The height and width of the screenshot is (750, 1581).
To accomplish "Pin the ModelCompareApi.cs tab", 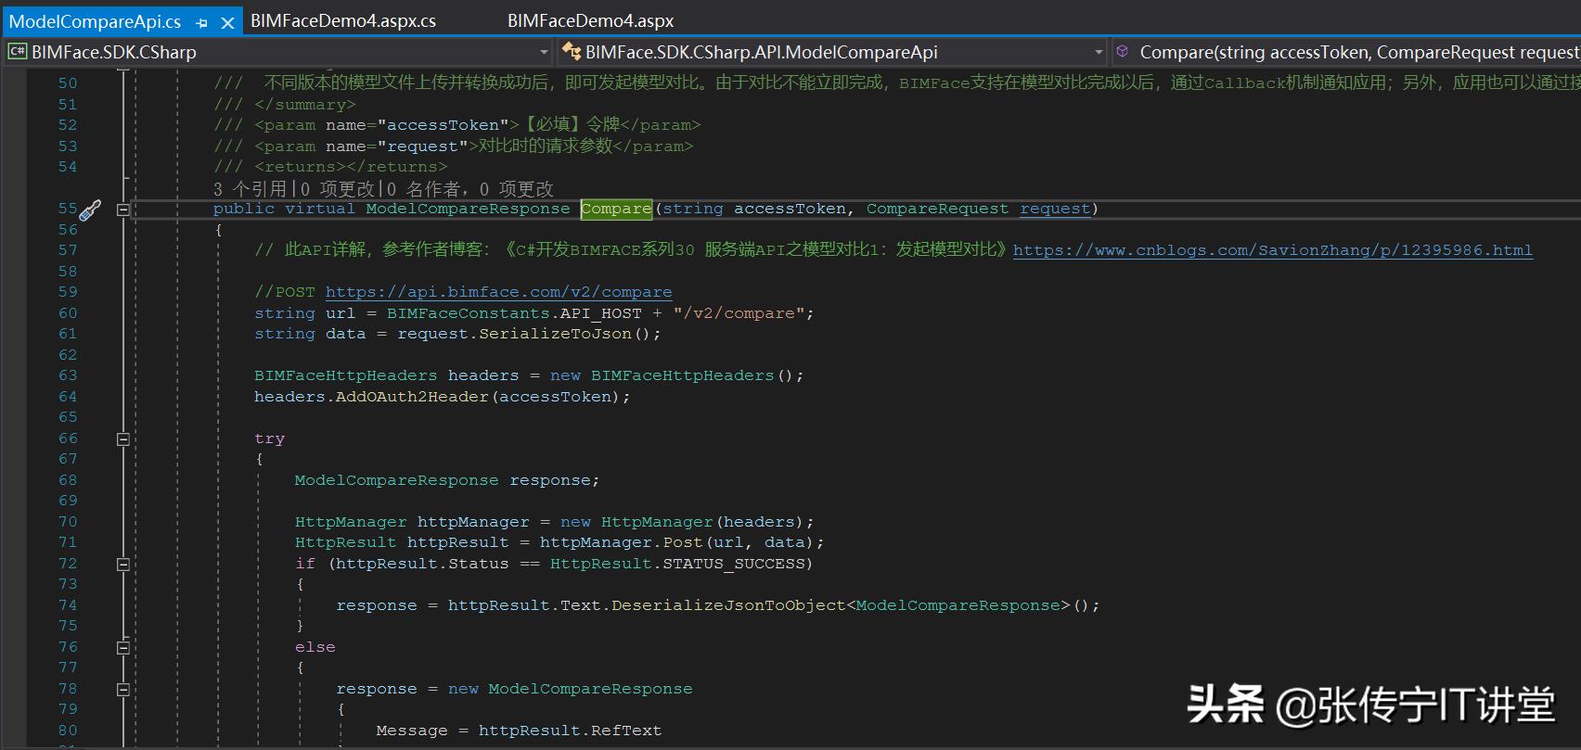I will pos(202,22).
